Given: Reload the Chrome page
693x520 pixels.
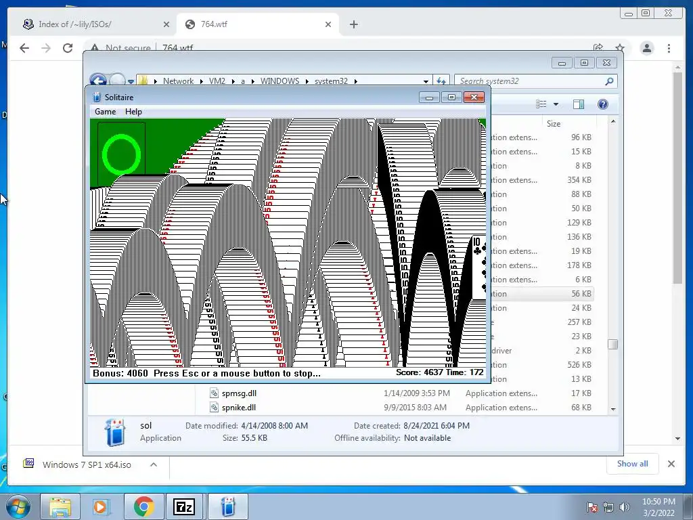Looking at the screenshot, I should 68,48.
